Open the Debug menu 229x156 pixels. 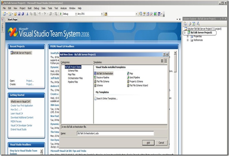point(36,8)
